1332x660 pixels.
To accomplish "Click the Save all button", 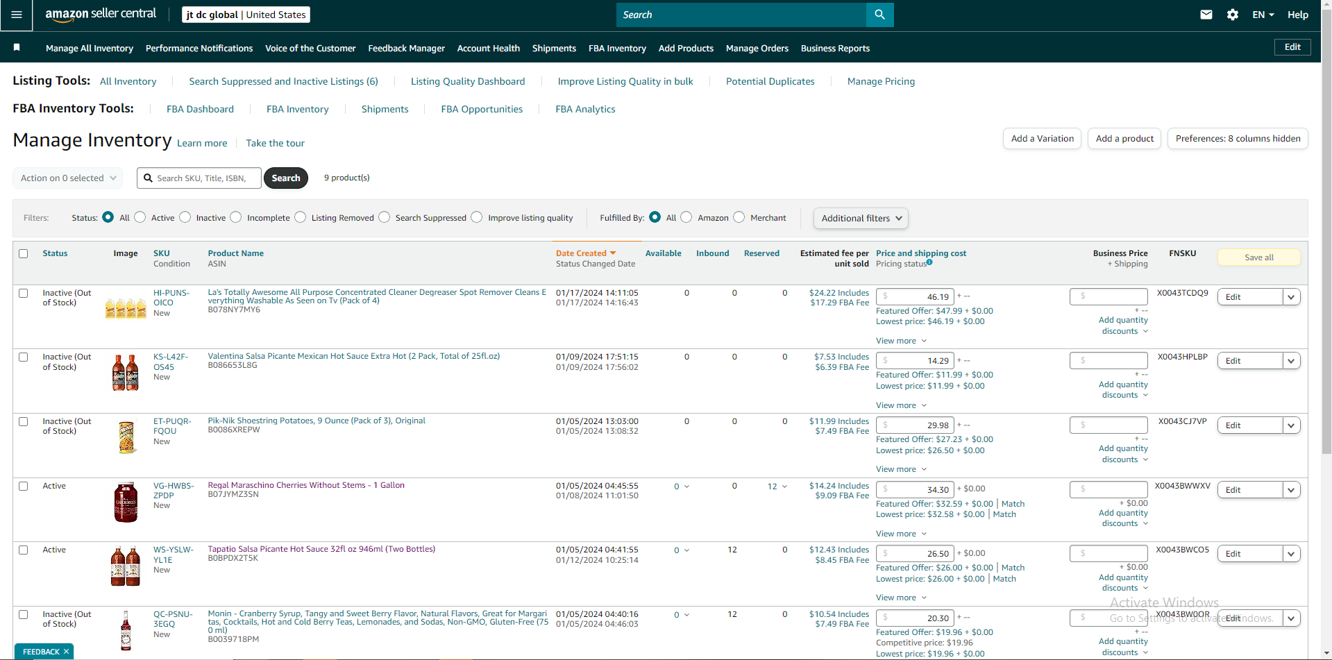I will (1259, 257).
